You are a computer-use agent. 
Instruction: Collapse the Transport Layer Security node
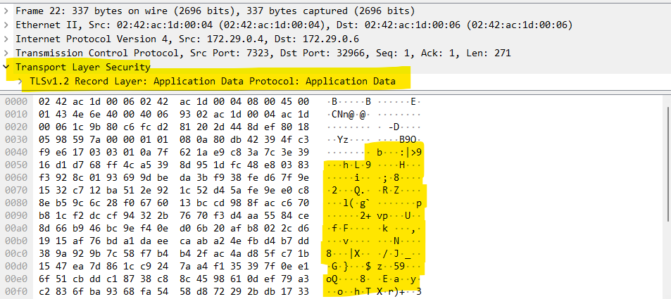pyautogui.click(x=7, y=68)
